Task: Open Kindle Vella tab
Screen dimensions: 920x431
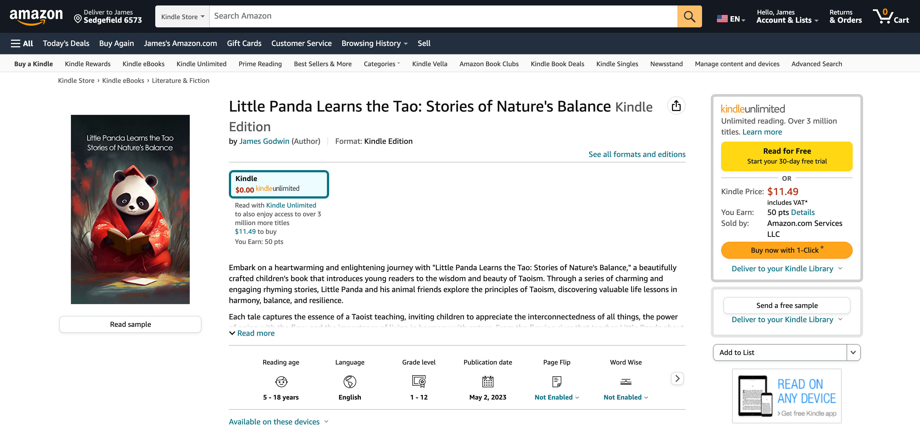Action: point(429,64)
